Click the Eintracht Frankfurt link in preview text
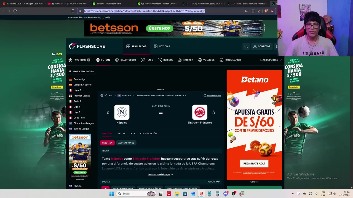 [146, 159]
